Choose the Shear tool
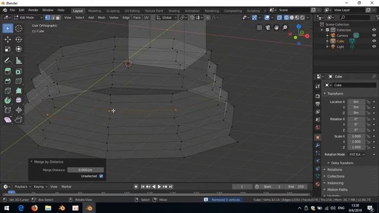379x213 pixels. pos(8,120)
